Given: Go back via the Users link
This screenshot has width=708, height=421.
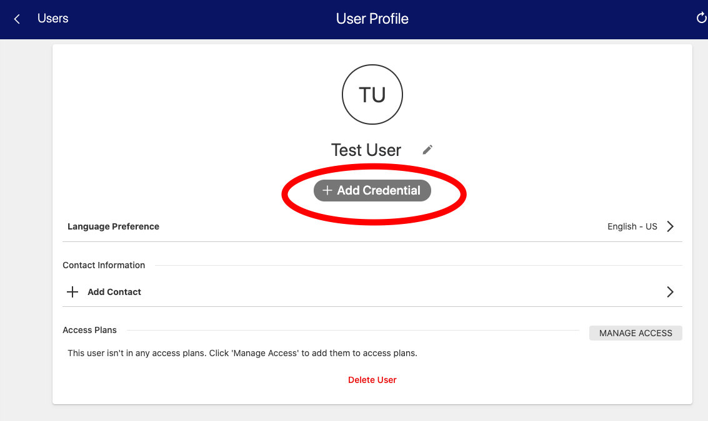Looking at the screenshot, I should (x=53, y=19).
